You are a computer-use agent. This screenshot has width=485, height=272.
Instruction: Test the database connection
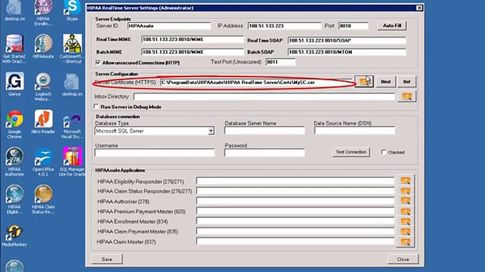pos(351,152)
